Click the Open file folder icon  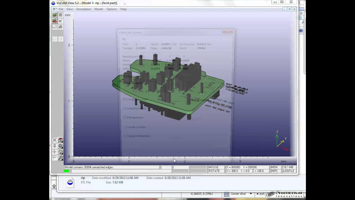point(55,15)
